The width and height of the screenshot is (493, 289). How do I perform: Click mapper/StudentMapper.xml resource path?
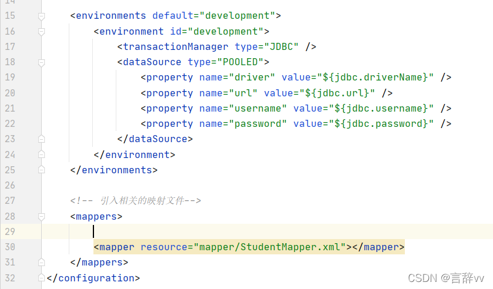tap(270, 247)
